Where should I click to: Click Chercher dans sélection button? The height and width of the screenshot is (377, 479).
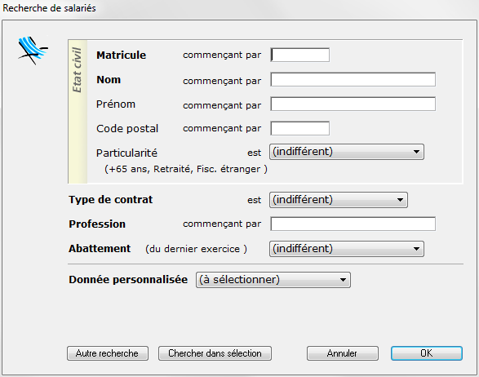(x=215, y=353)
